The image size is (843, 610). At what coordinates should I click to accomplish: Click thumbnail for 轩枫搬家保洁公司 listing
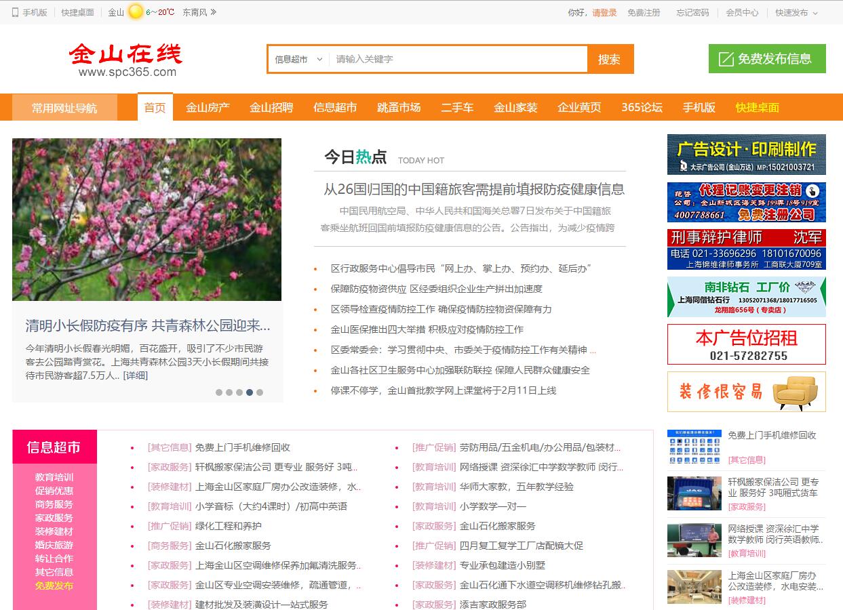[x=694, y=493]
